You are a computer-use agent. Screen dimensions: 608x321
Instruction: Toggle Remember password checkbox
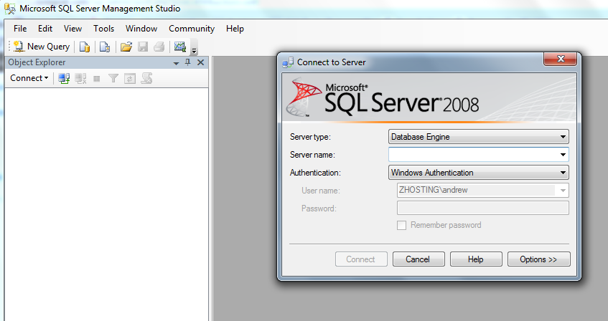point(402,226)
